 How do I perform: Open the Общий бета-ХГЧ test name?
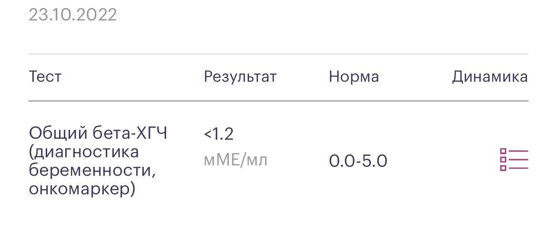[98, 134]
